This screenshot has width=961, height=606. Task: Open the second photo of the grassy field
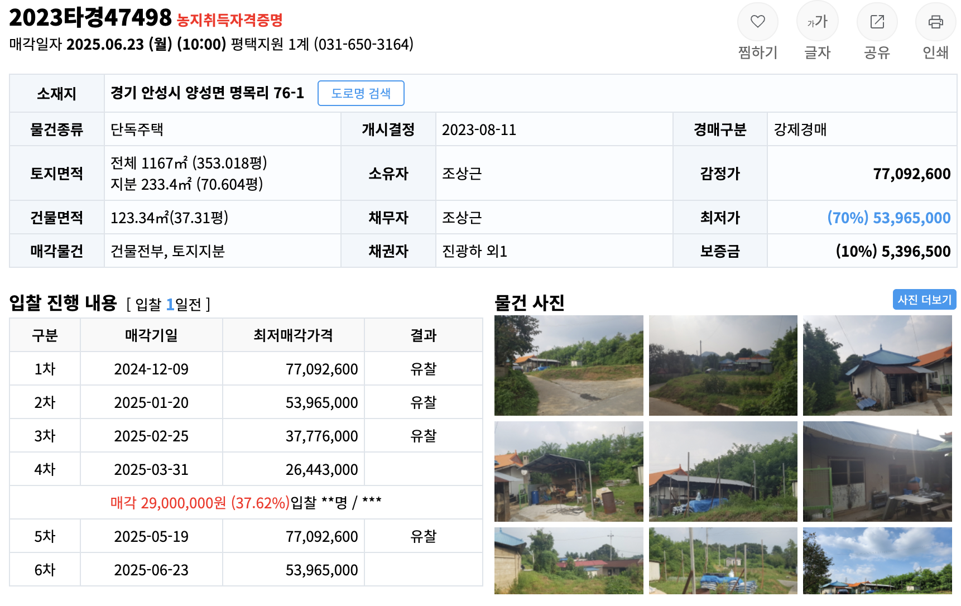723,365
